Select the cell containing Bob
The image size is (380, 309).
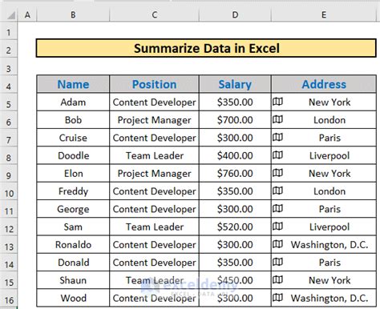[73, 120]
